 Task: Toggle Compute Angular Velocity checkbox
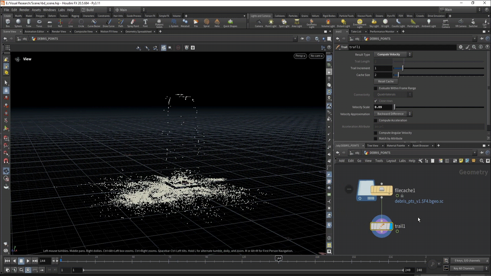376,133
